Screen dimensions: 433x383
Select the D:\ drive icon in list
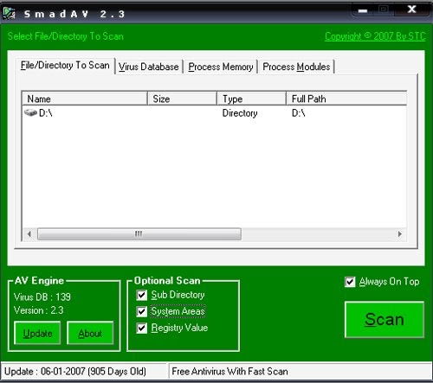pos(30,112)
